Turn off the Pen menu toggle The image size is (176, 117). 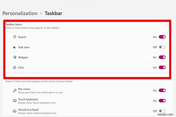162,90
